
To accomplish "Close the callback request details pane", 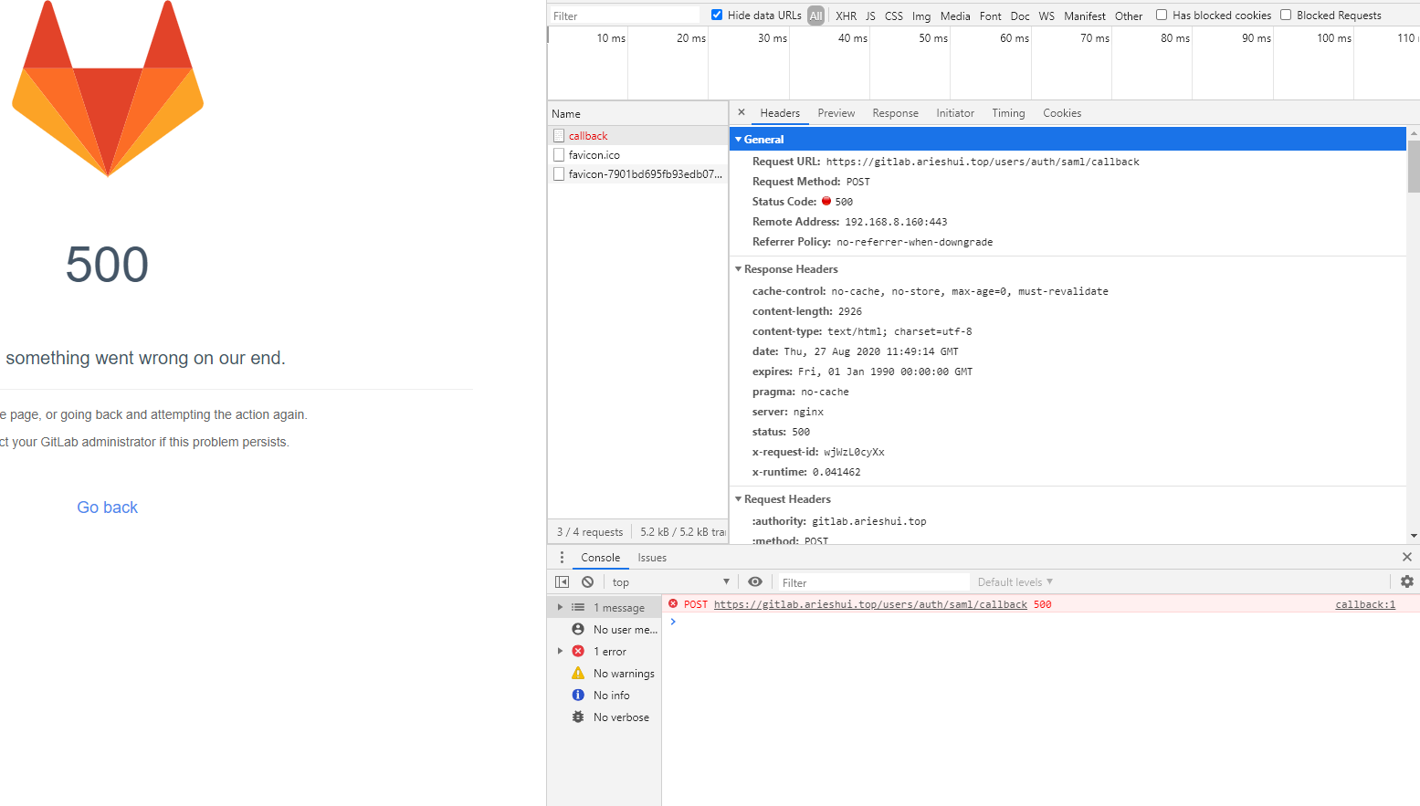I will tap(741, 112).
